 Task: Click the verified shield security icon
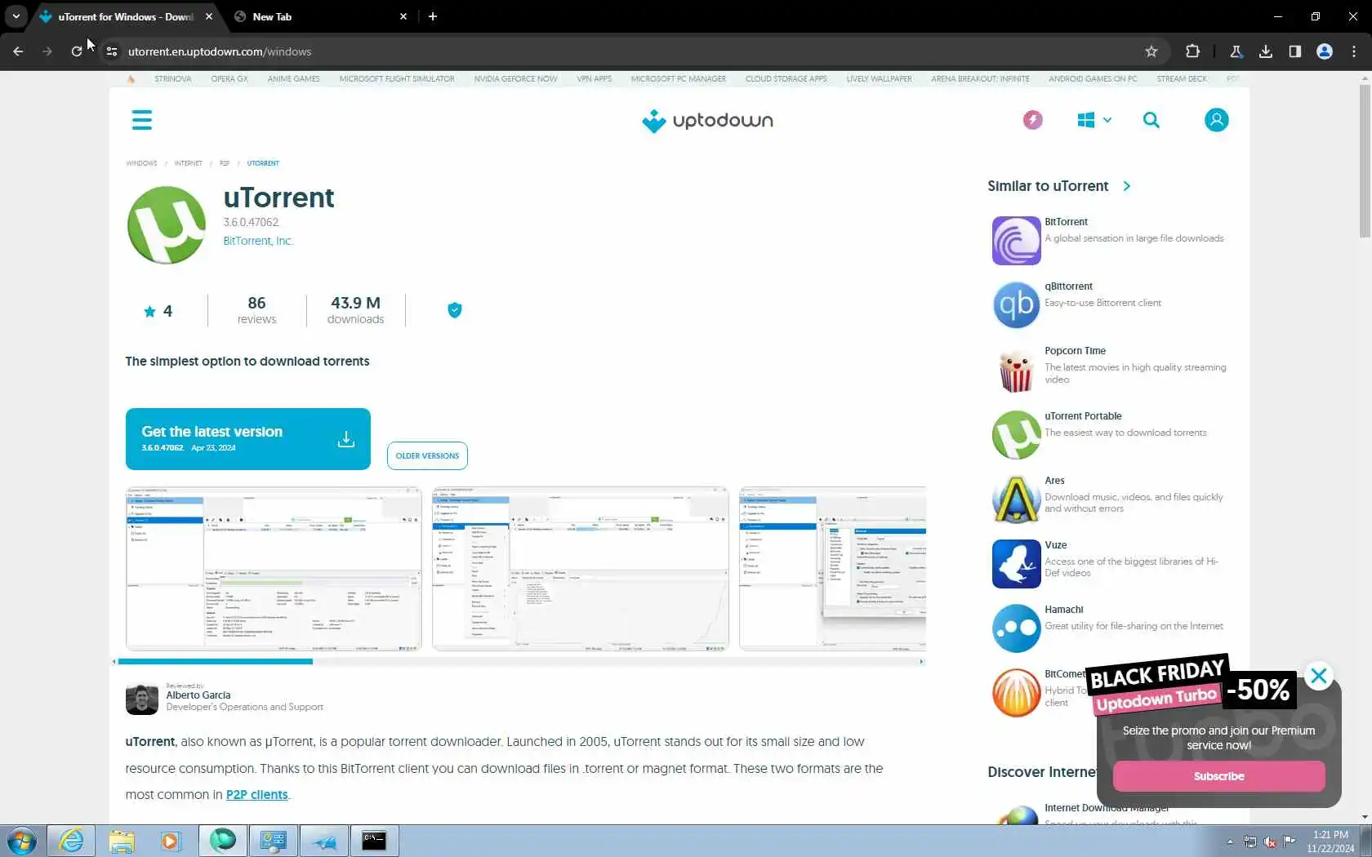click(455, 310)
